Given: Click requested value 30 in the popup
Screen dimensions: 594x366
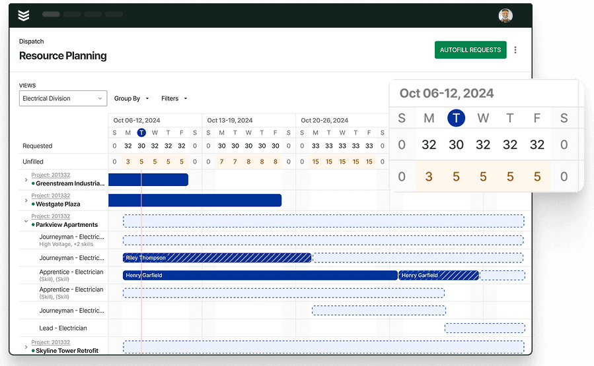Looking at the screenshot, I should coord(456,144).
